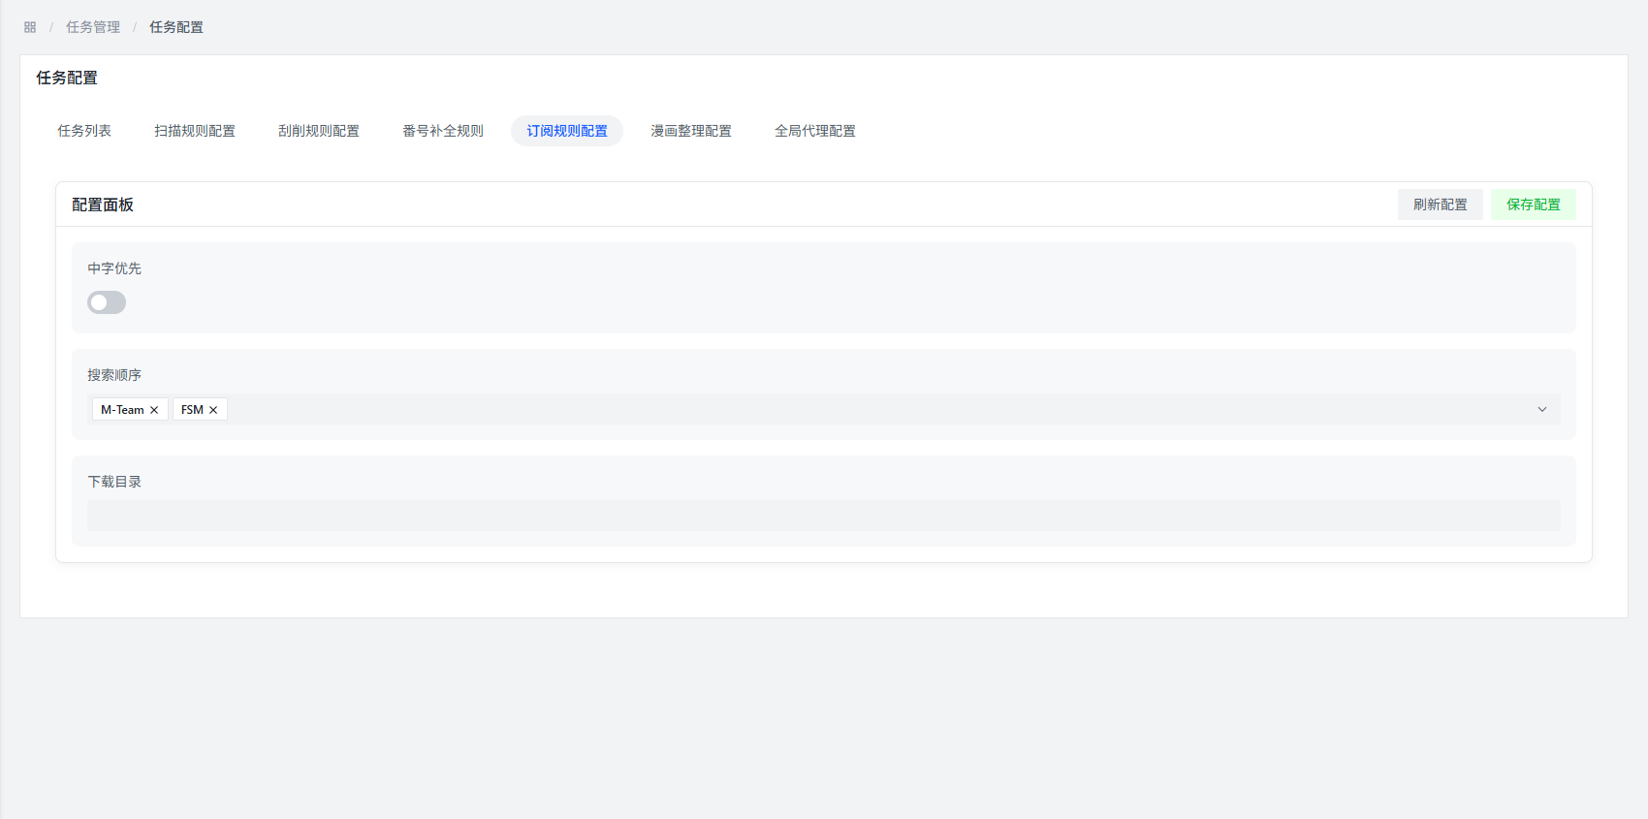1648x819 pixels.
Task: Click the FSM tag label
Action: 192,410
